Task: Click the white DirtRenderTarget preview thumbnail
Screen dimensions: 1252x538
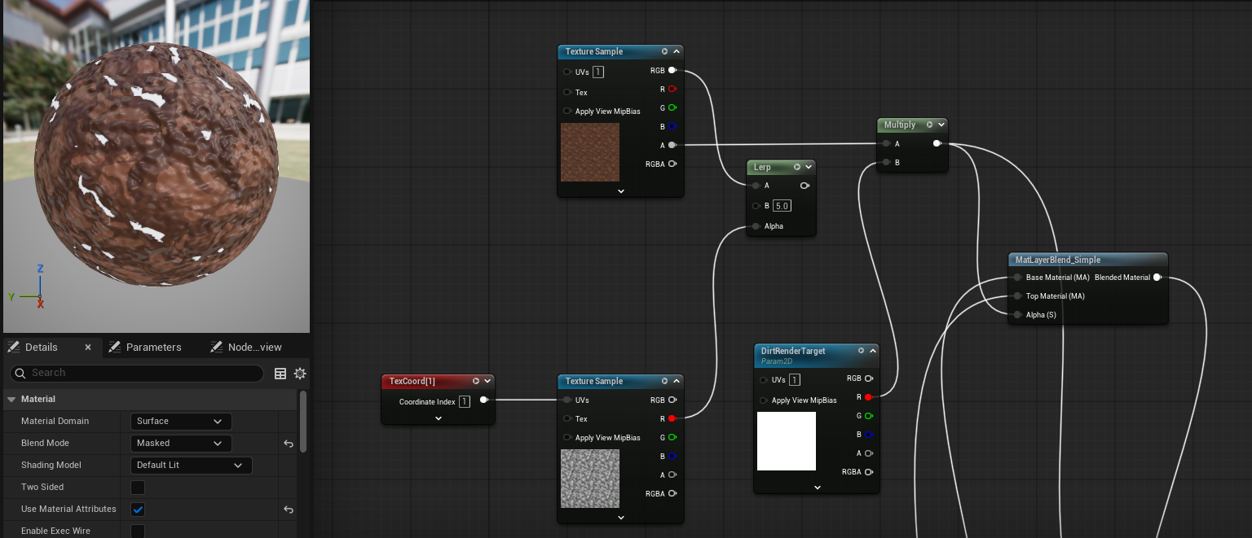Action: (787, 441)
